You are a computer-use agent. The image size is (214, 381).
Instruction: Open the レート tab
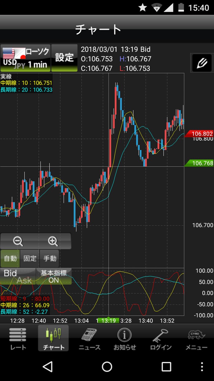coord(18,339)
